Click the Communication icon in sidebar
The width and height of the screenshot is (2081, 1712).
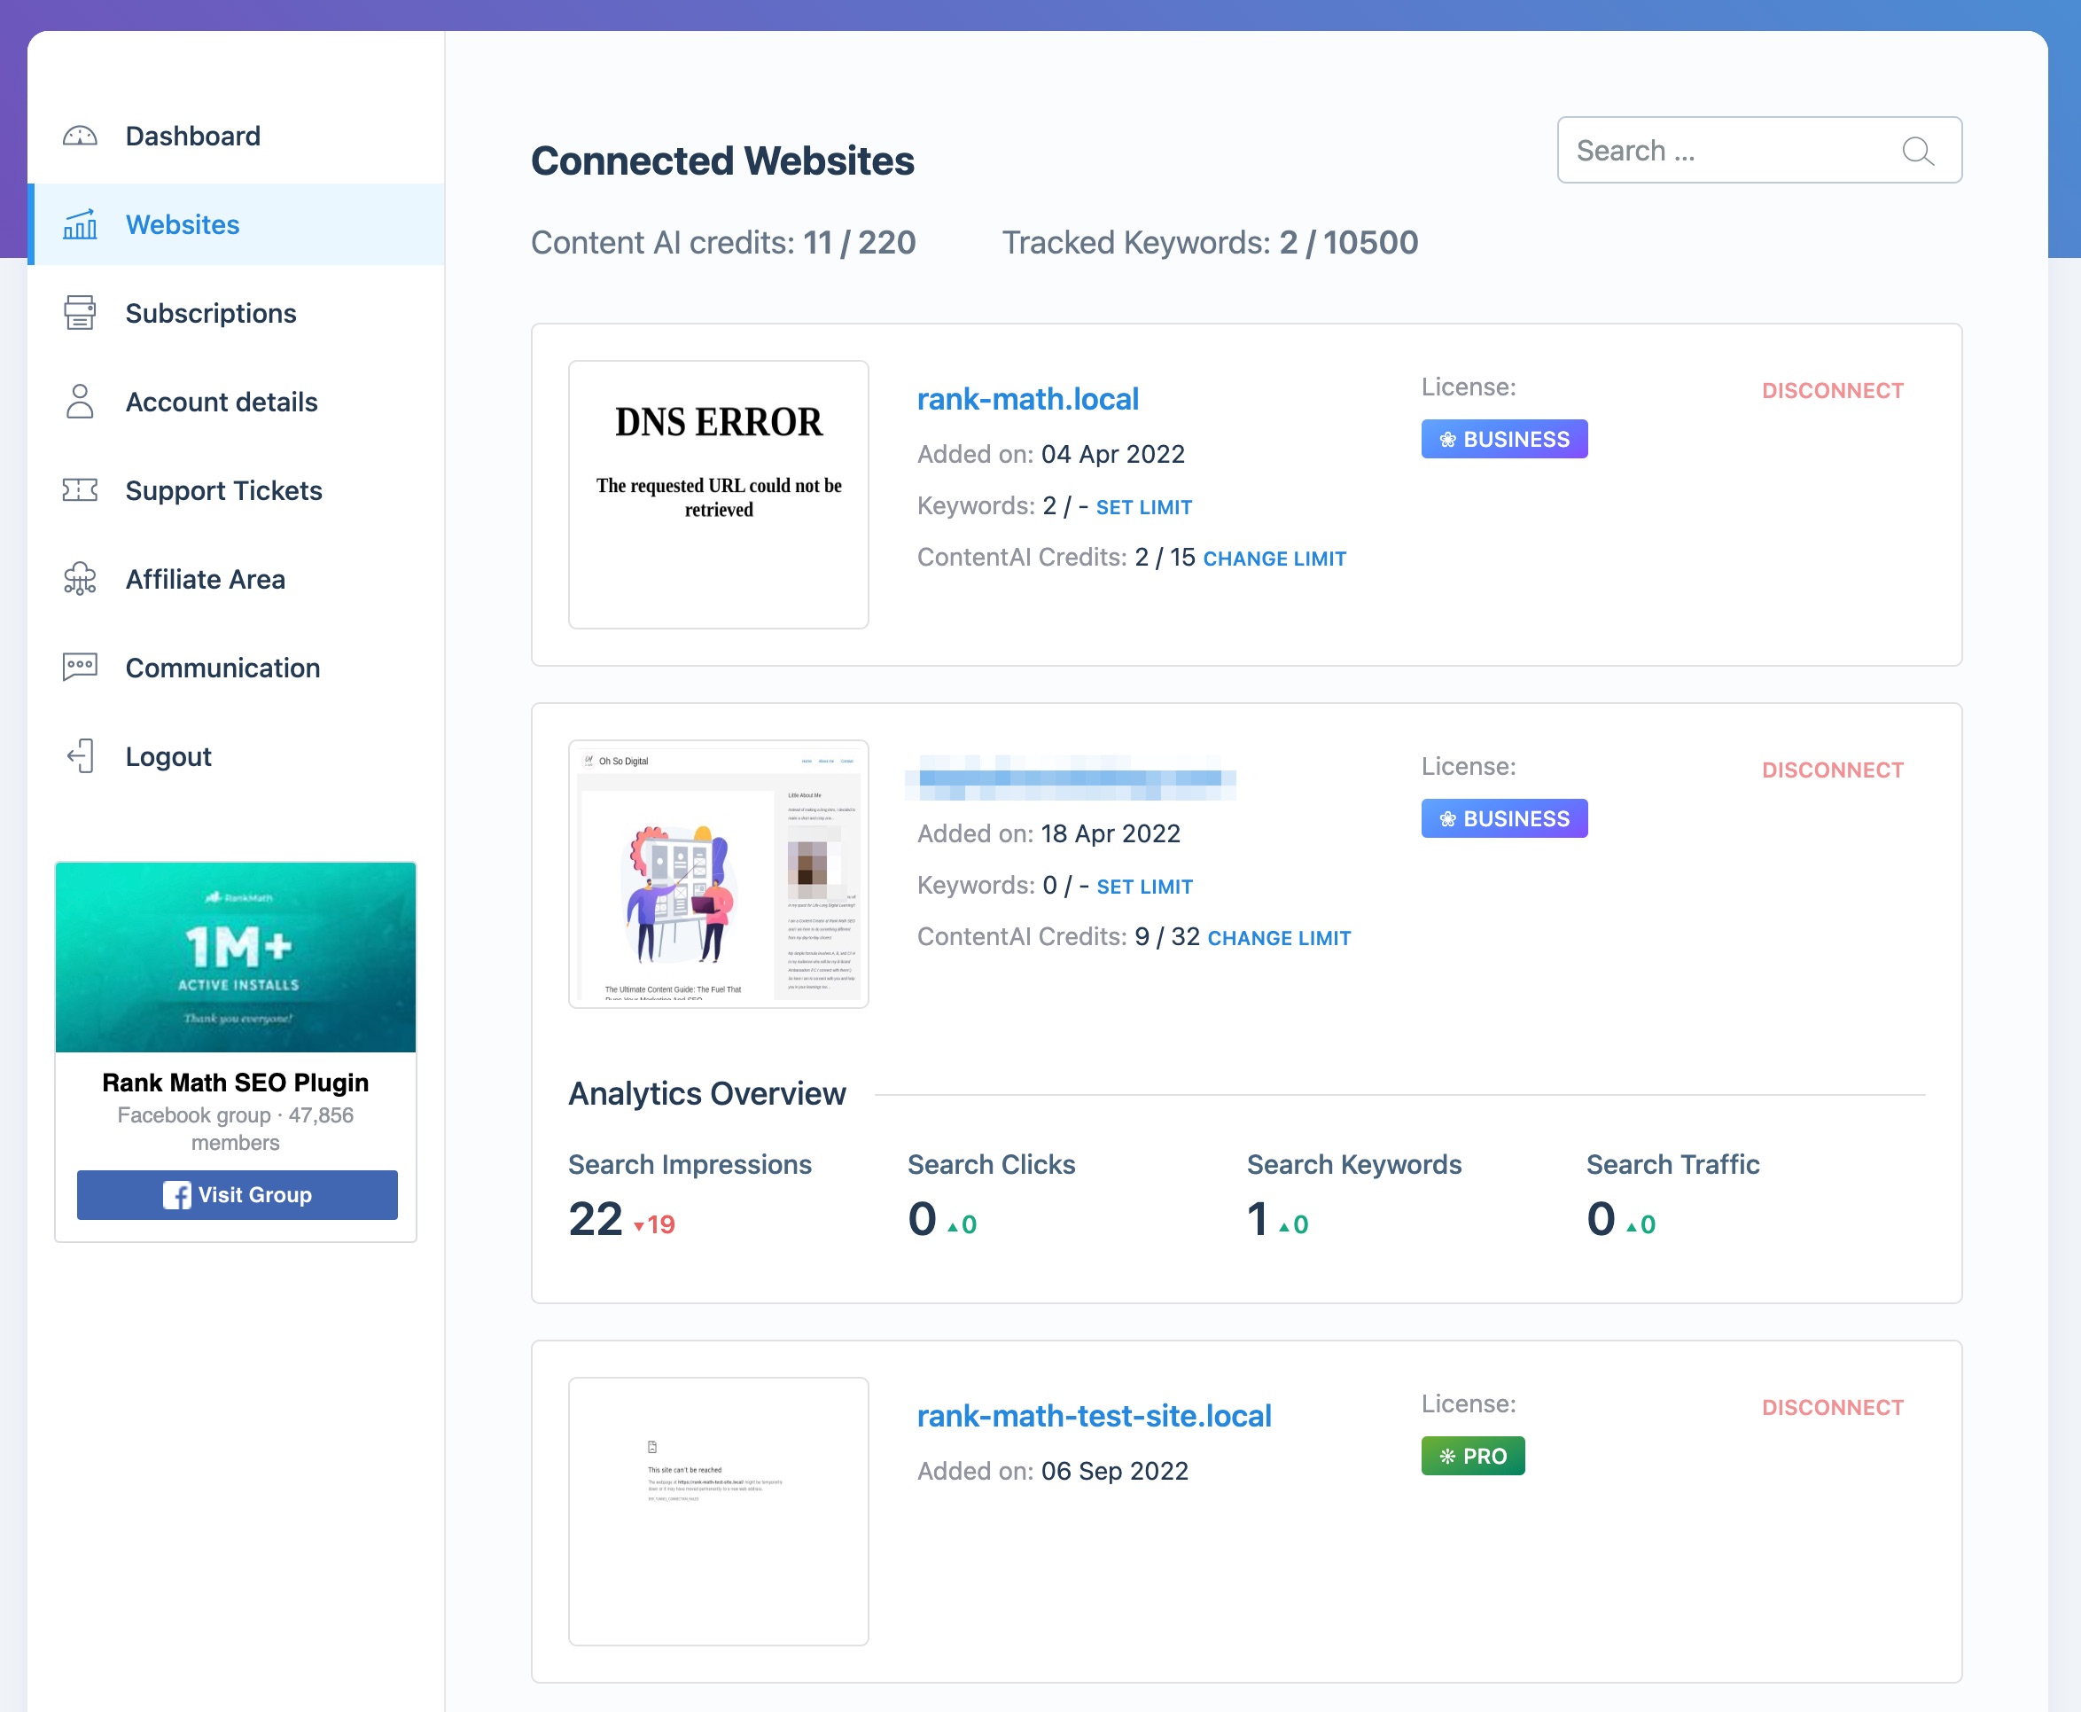coord(82,666)
